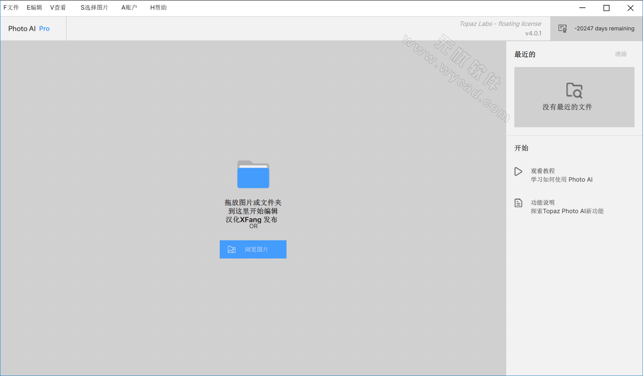
Task: Open the S选择图片 menu
Action: click(x=94, y=8)
